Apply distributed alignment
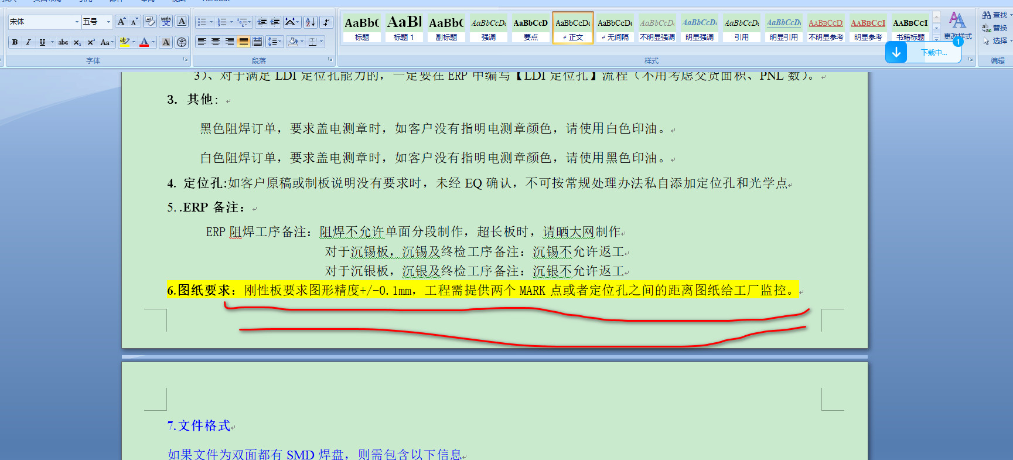The image size is (1013, 460). point(257,42)
